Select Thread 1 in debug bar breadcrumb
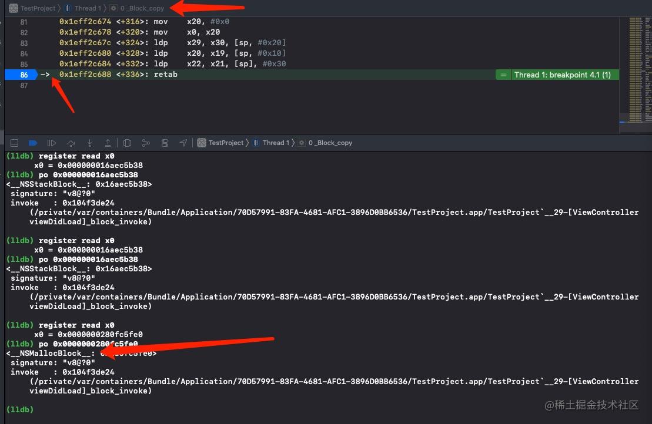Image resolution: width=652 pixels, height=424 pixels. coord(276,143)
